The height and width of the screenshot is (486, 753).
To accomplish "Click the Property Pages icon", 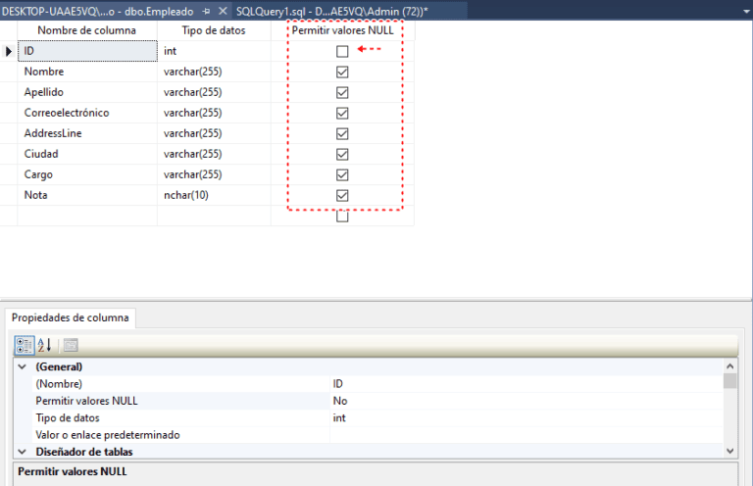I will coord(71,345).
